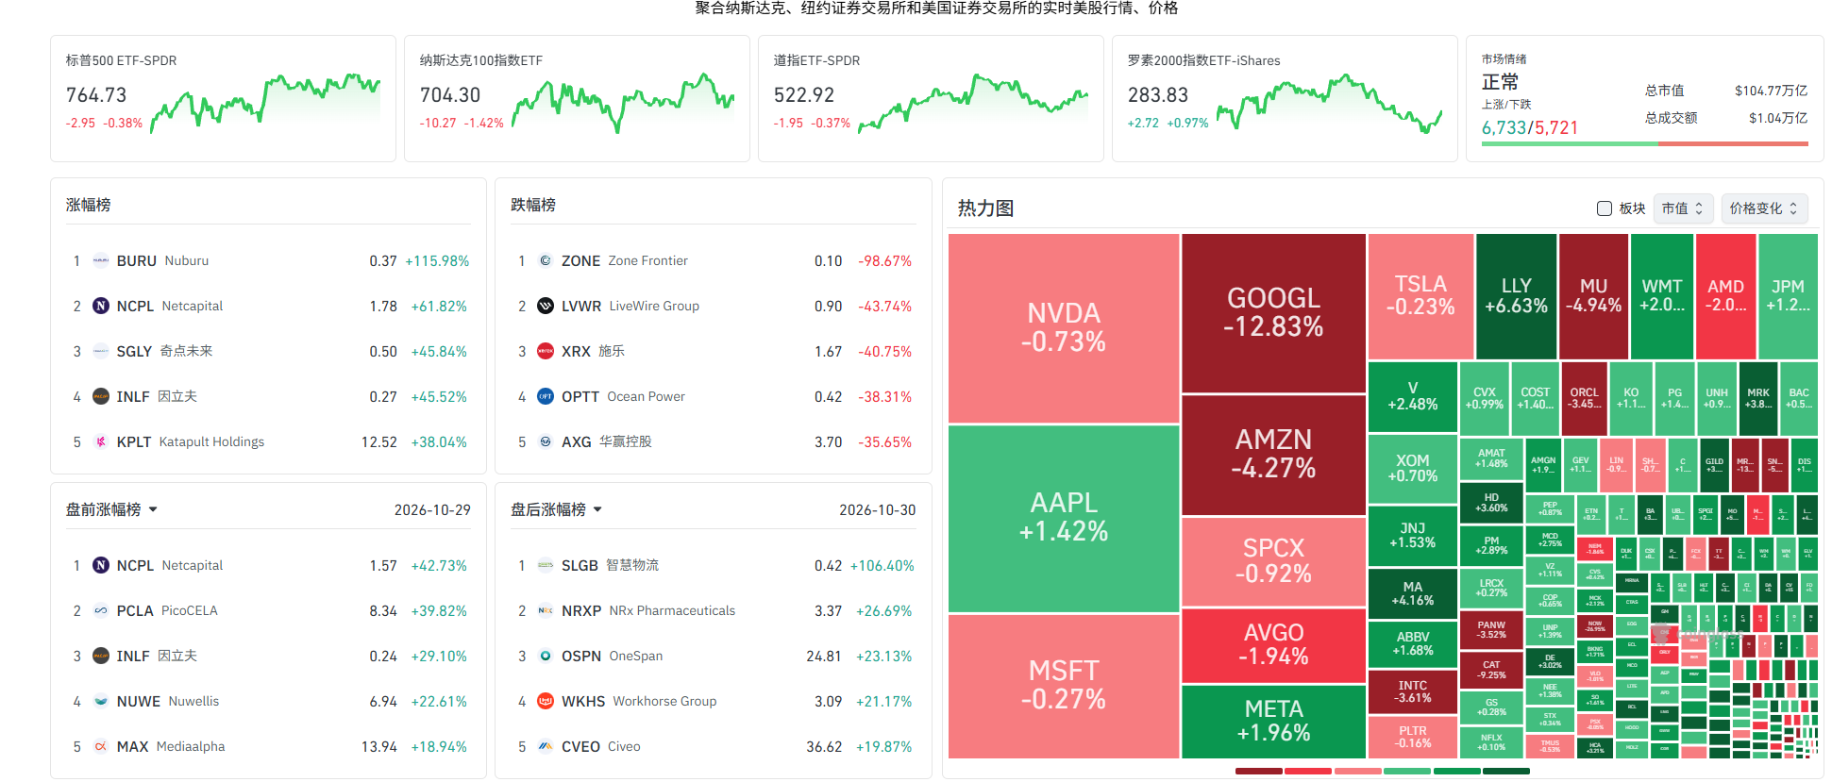This screenshot has height=782, width=1832.
Task: Click the AMZN heatmap tile
Action: coord(1273,455)
